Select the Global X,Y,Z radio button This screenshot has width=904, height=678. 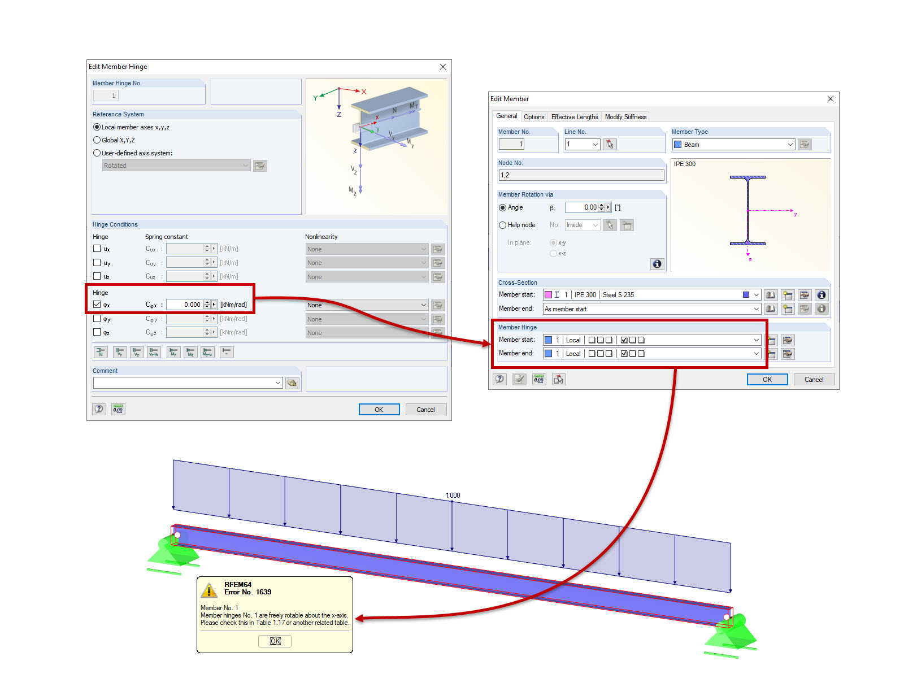point(97,140)
